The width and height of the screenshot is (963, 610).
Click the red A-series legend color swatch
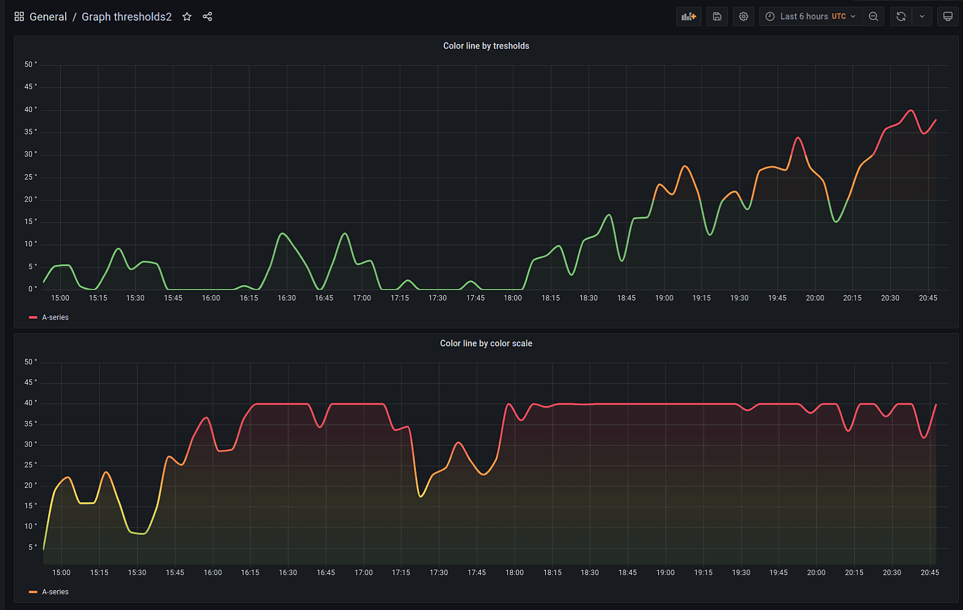point(33,317)
